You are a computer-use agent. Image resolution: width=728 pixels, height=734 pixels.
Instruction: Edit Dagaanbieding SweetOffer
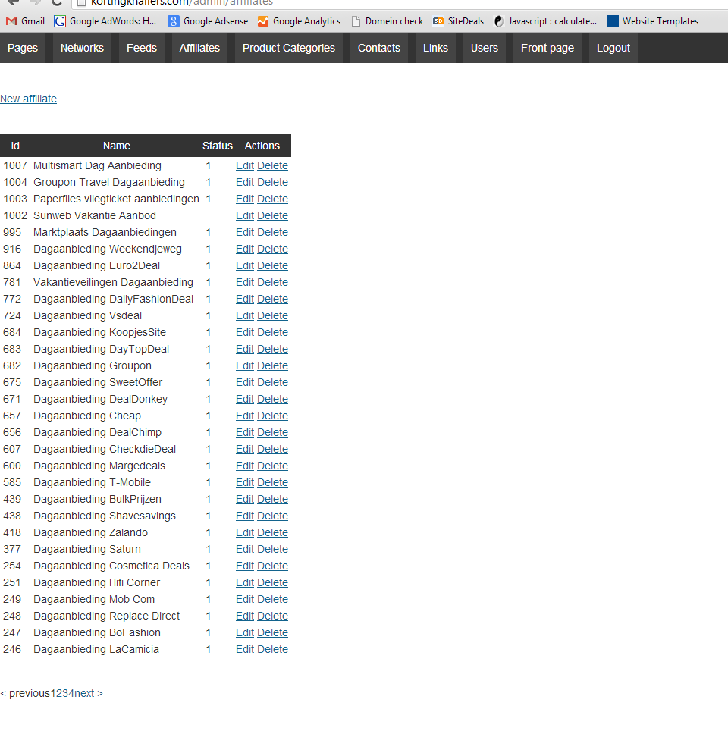pos(244,382)
